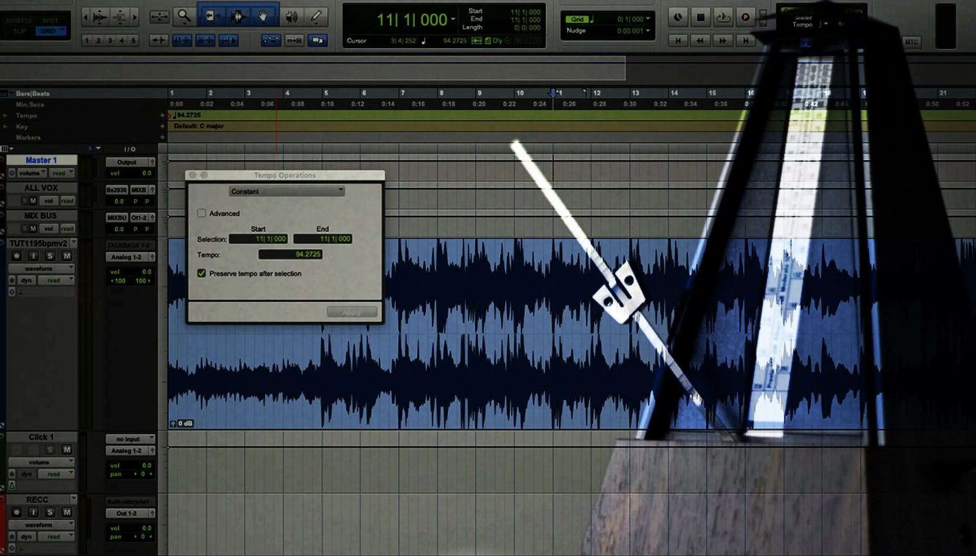Select the Zoomer magnifying glass tool
This screenshot has height=556, width=976.
coord(184,17)
